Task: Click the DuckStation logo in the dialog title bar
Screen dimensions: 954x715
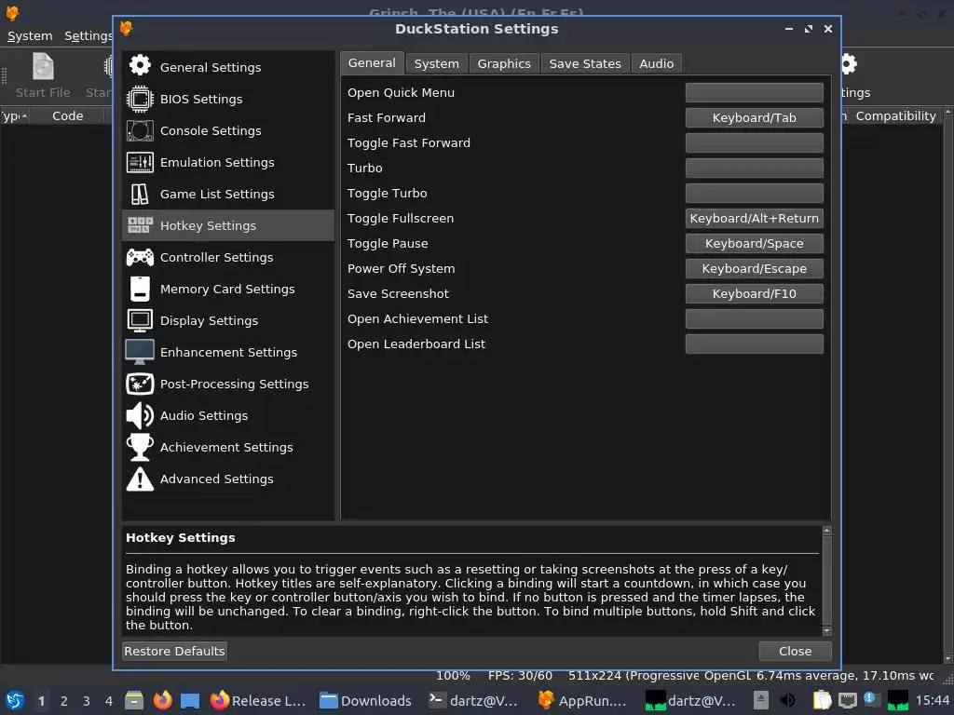Action: (x=127, y=28)
